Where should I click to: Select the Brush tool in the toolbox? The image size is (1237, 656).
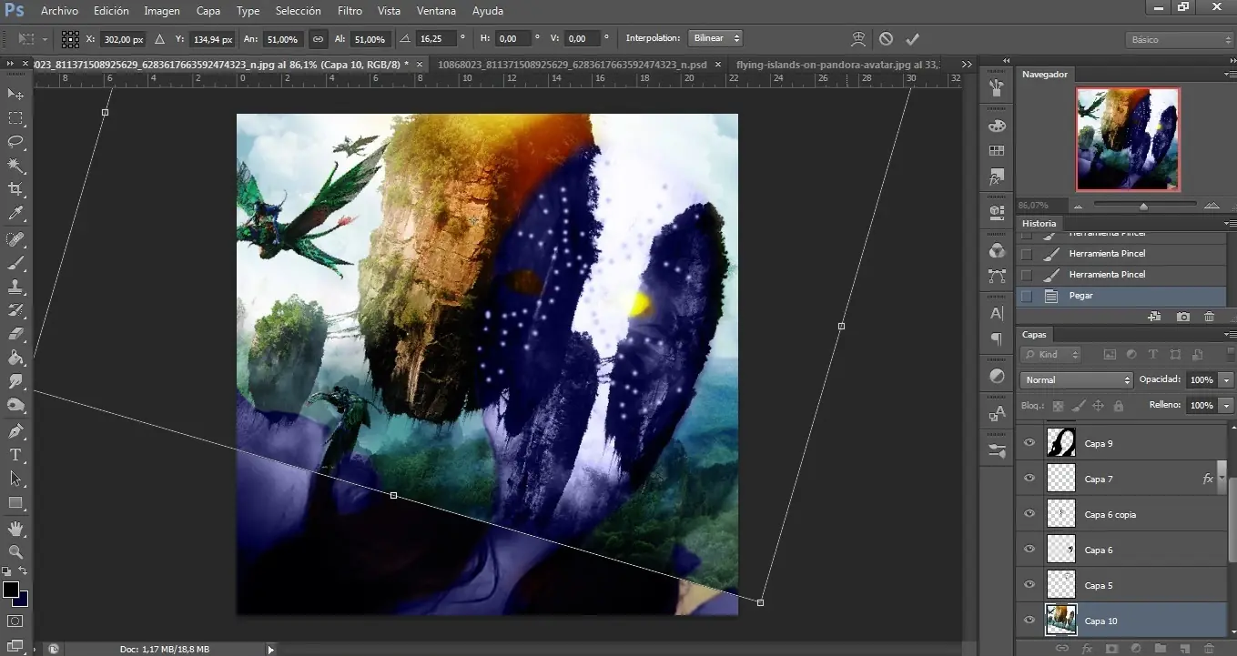point(15,263)
